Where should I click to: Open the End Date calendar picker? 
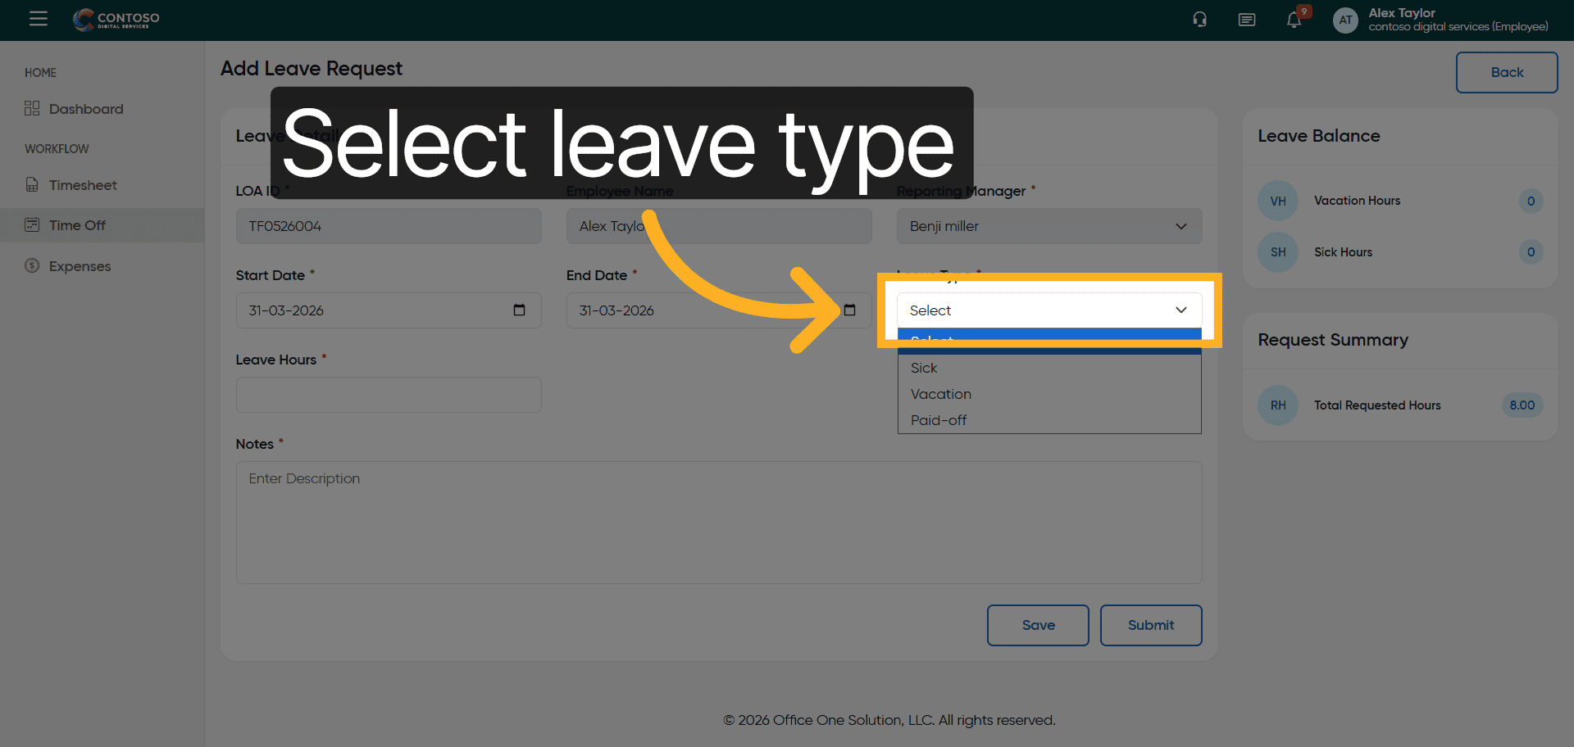point(849,310)
